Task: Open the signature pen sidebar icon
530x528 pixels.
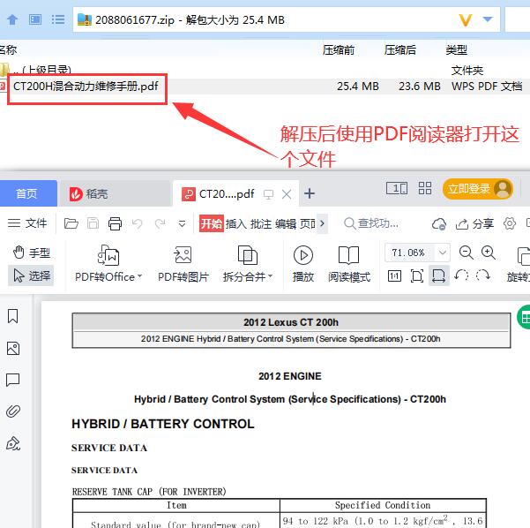Action: [13, 443]
